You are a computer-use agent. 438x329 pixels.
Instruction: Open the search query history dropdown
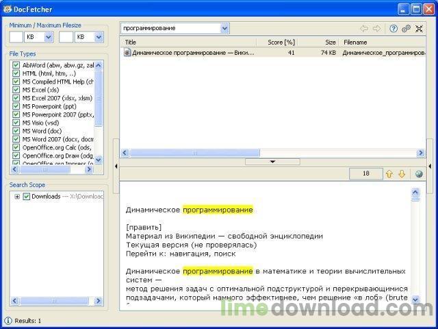pos(224,28)
